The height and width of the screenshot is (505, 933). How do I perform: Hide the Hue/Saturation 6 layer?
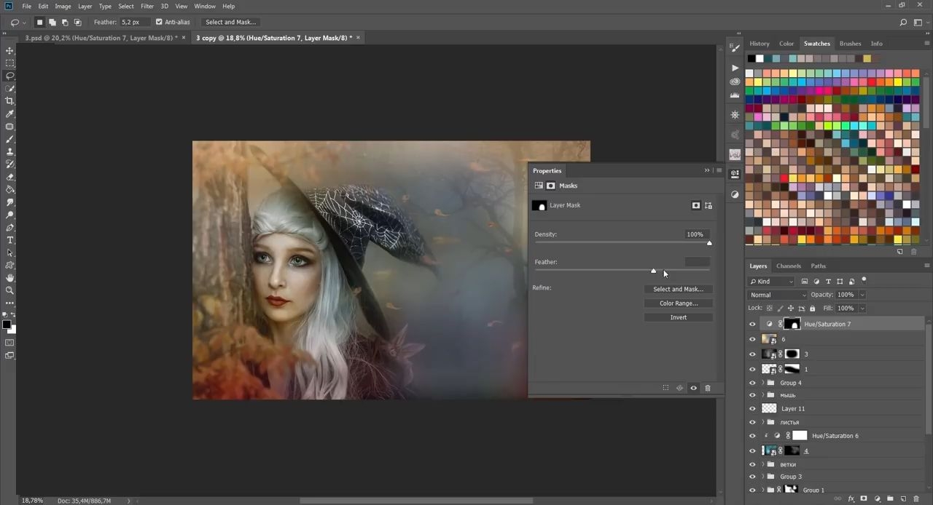(x=752, y=436)
